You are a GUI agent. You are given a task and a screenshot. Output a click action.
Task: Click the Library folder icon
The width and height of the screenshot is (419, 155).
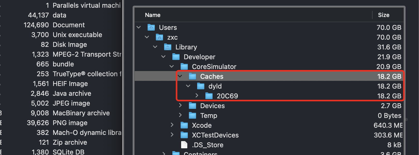(167, 47)
